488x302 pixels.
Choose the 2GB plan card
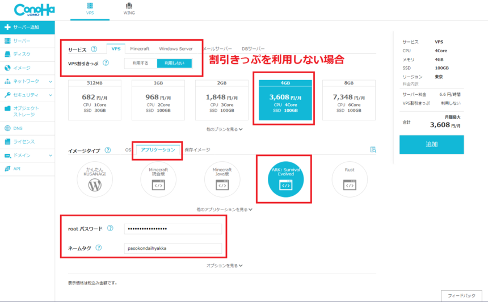(222, 100)
